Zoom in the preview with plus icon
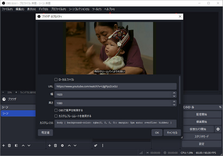Viewport: 223px width, 156px height. click(x=16, y=92)
